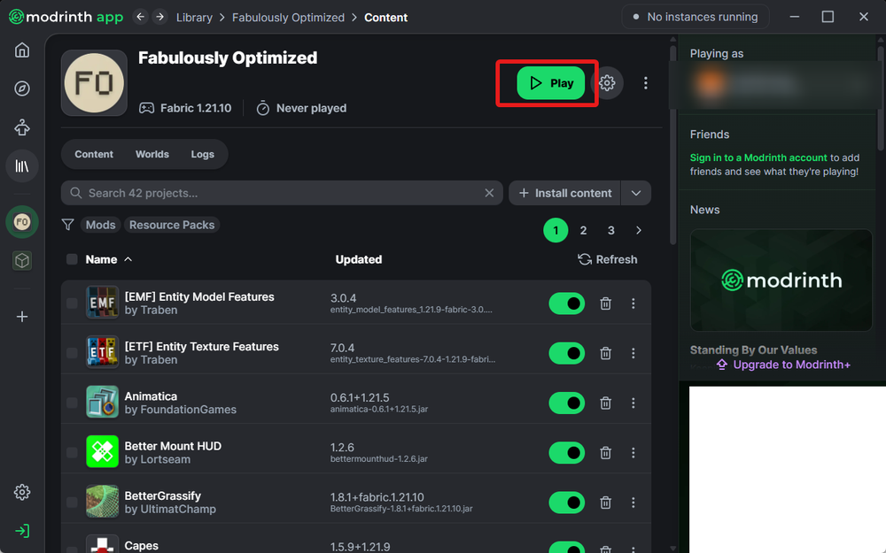Switch to the Worlds tab
This screenshot has height=553, width=886.
[x=152, y=154]
